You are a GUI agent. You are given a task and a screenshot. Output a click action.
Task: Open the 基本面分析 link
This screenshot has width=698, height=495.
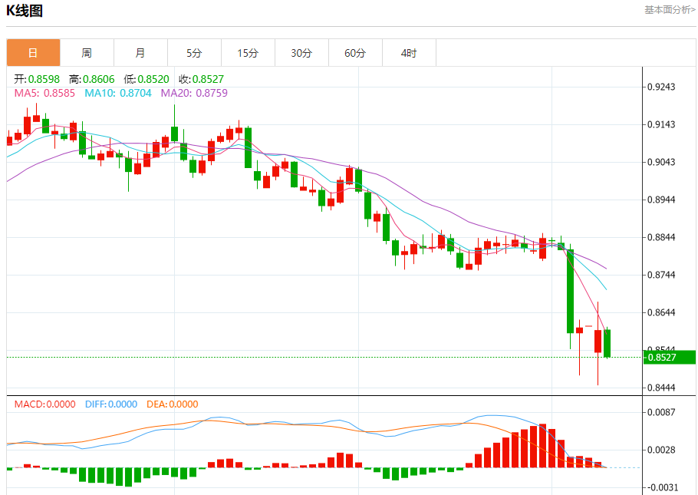tap(670, 10)
